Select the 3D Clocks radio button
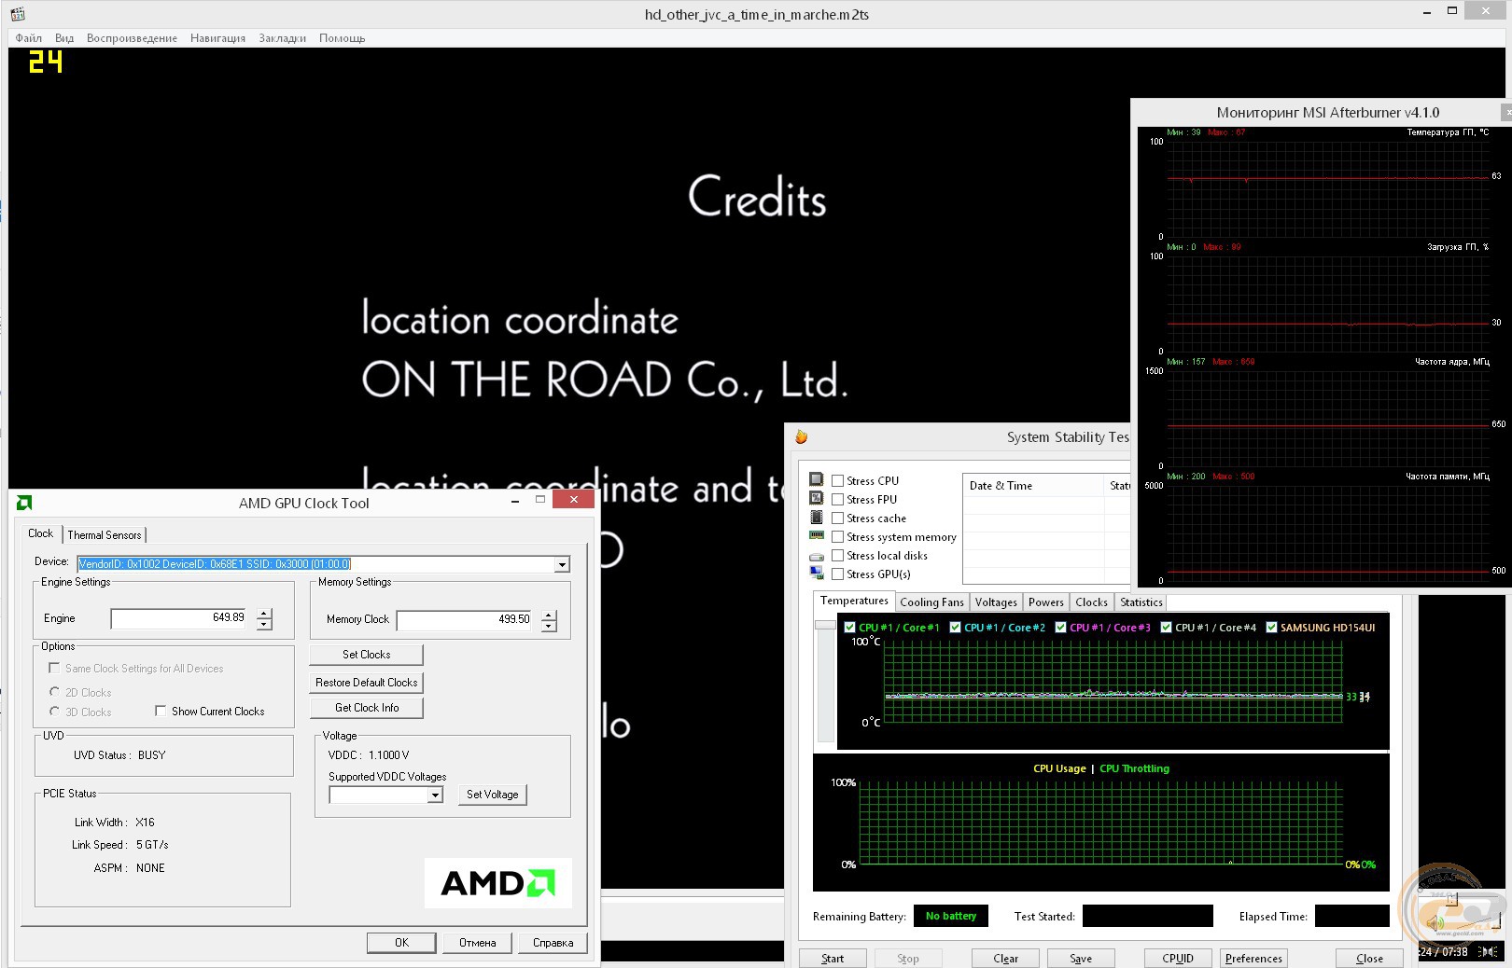 [54, 712]
